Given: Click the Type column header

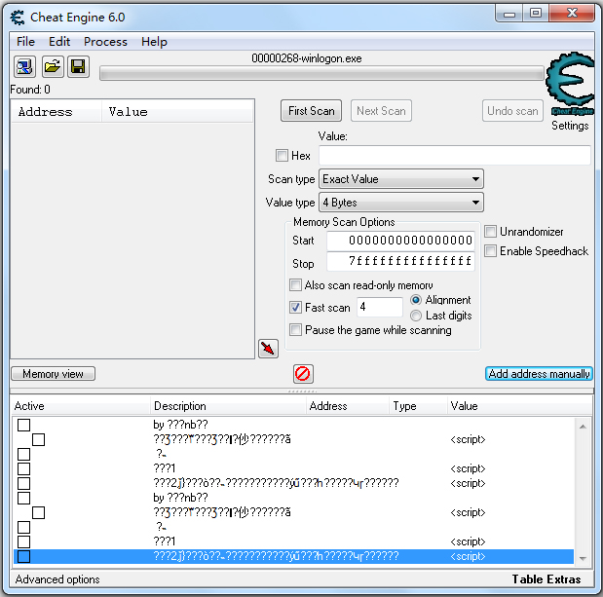Looking at the screenshot, I should [x=418, y=406].
